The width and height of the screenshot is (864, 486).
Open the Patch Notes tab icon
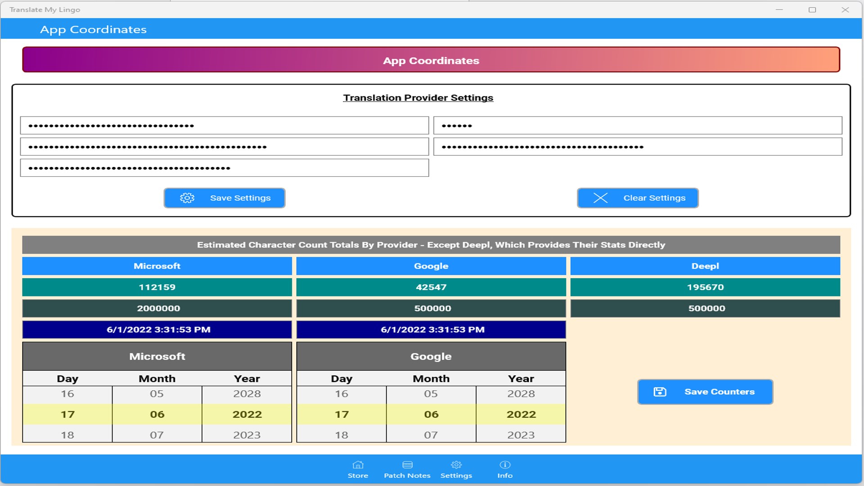407,465
